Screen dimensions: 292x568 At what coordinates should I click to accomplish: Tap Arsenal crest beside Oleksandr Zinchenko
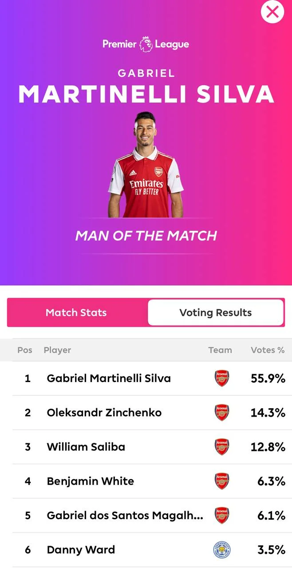pos(221,413)
